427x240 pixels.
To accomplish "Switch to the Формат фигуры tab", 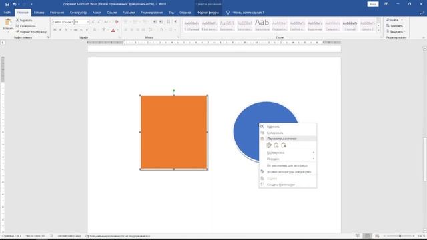I will click(208, 13).
